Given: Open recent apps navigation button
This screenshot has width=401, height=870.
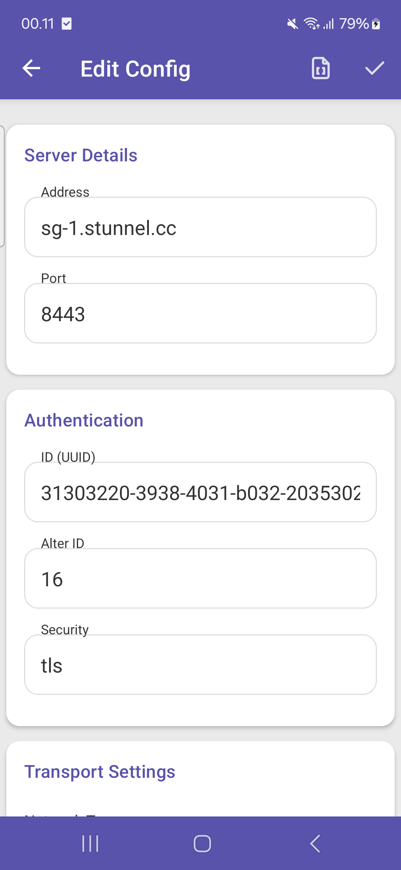Looking at the screenshot, I should (x=90, y=843).
